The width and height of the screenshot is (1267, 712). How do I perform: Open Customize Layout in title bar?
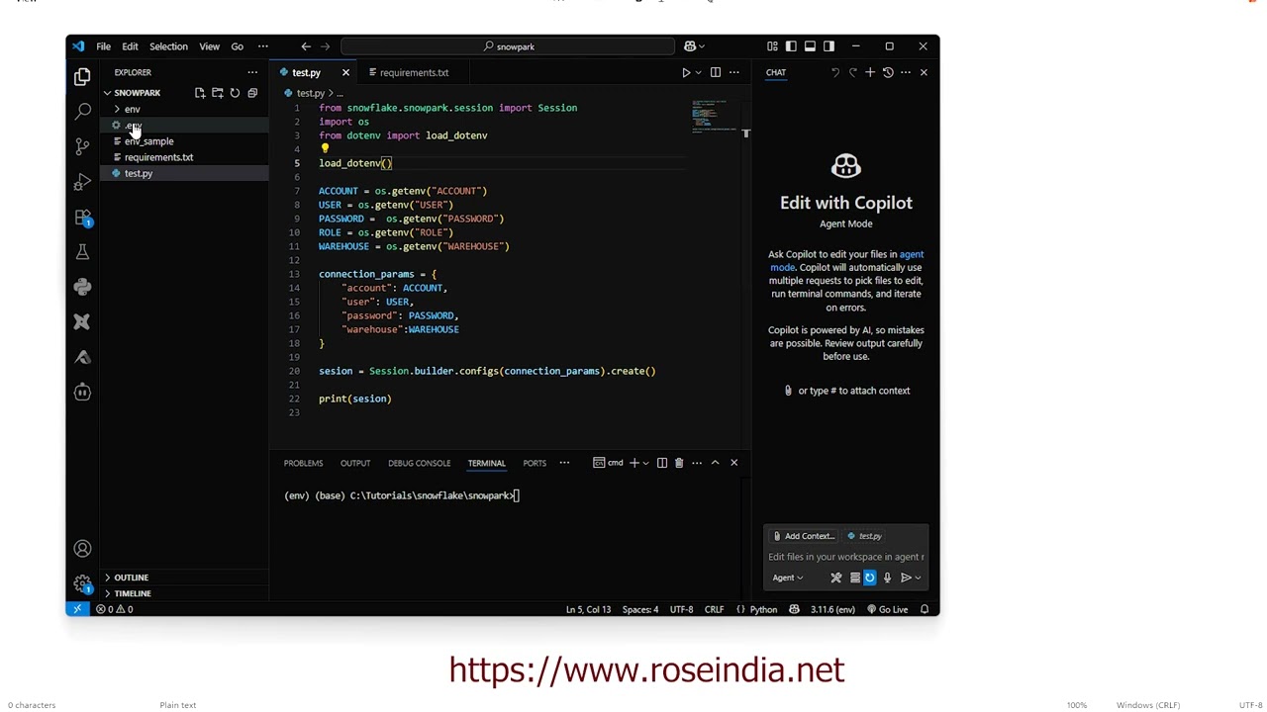coord(772,46)
